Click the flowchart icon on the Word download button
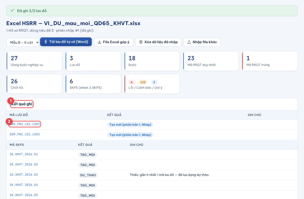Image resolution: width=304 pixels, height=199 pixels. 46,42
